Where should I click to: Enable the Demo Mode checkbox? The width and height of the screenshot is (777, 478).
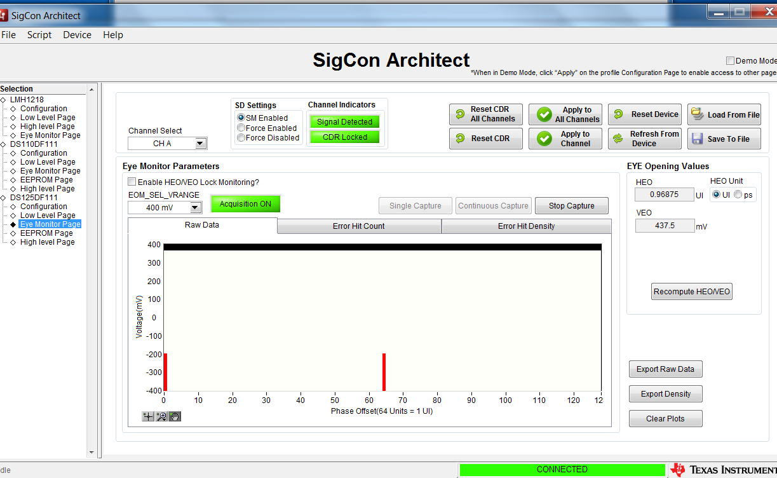tap(731, 61)
